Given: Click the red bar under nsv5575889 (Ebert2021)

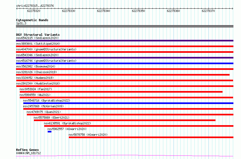Looking at the screenshot, I should tap(125, 120).
